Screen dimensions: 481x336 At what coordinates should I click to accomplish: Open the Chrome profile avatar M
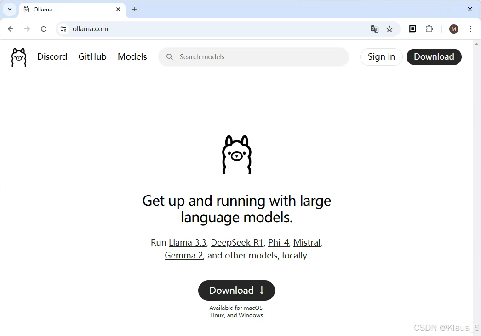(454, 29)
